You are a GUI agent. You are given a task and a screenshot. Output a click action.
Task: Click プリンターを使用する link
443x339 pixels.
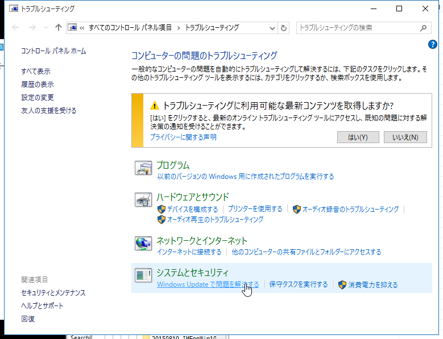pyautogui.click(x=255, y=209)
